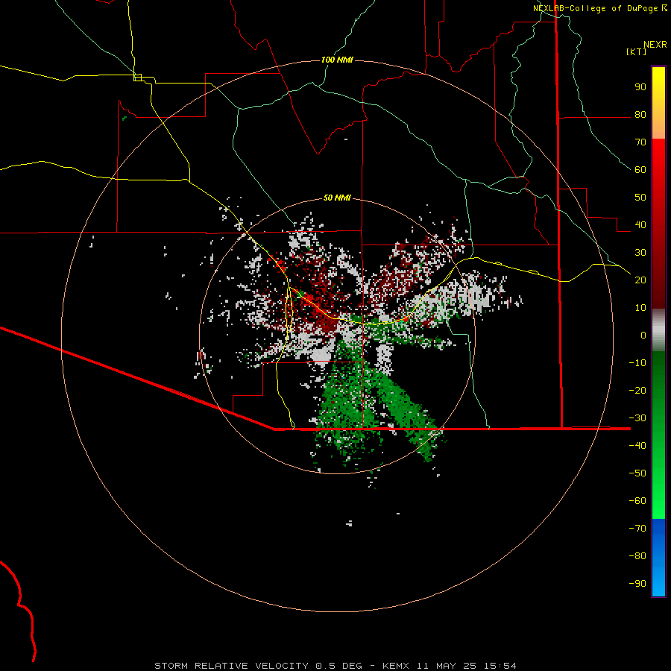
Task: Click the -90 value on velocity scale
Action: (x=637, y=584)
